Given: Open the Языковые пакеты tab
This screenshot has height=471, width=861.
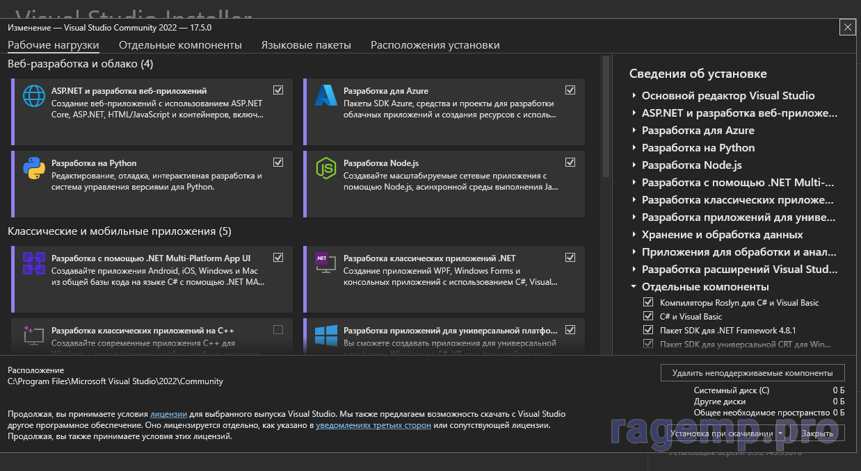Looking at the screenshot, I should click(x=306, y=45).
